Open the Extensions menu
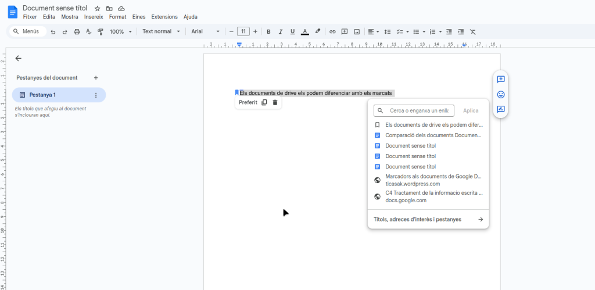595x290 pixels. pos(164,17)
